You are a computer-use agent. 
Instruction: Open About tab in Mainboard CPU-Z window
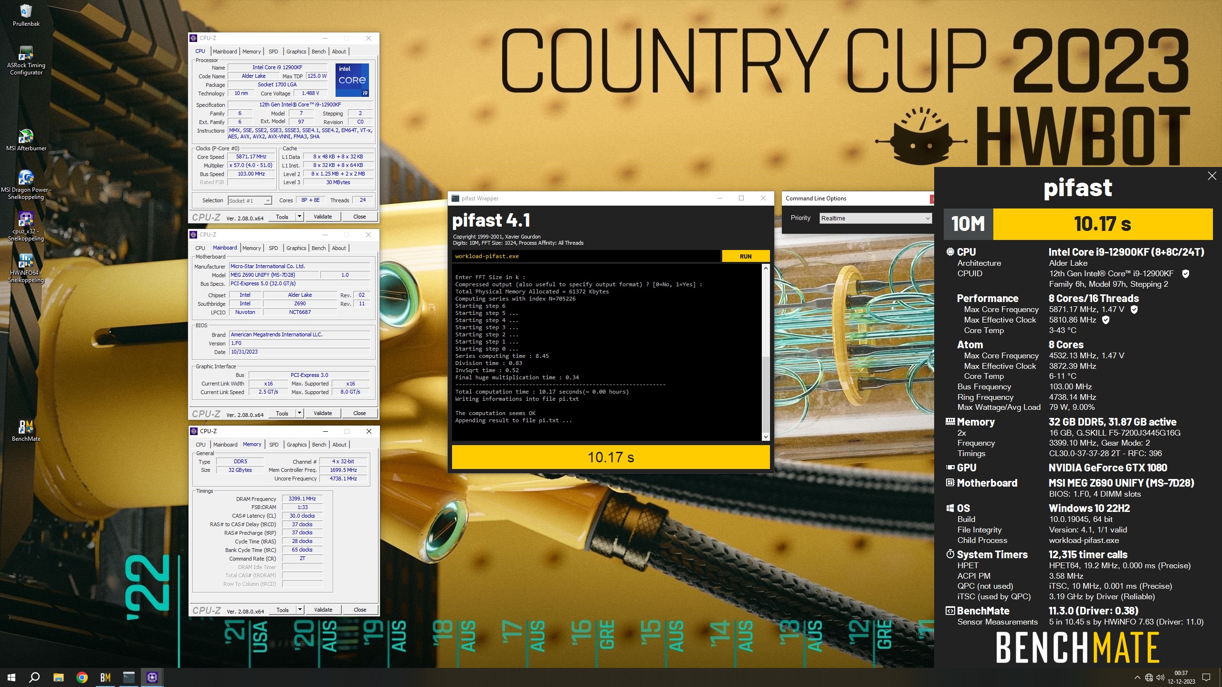339,248
